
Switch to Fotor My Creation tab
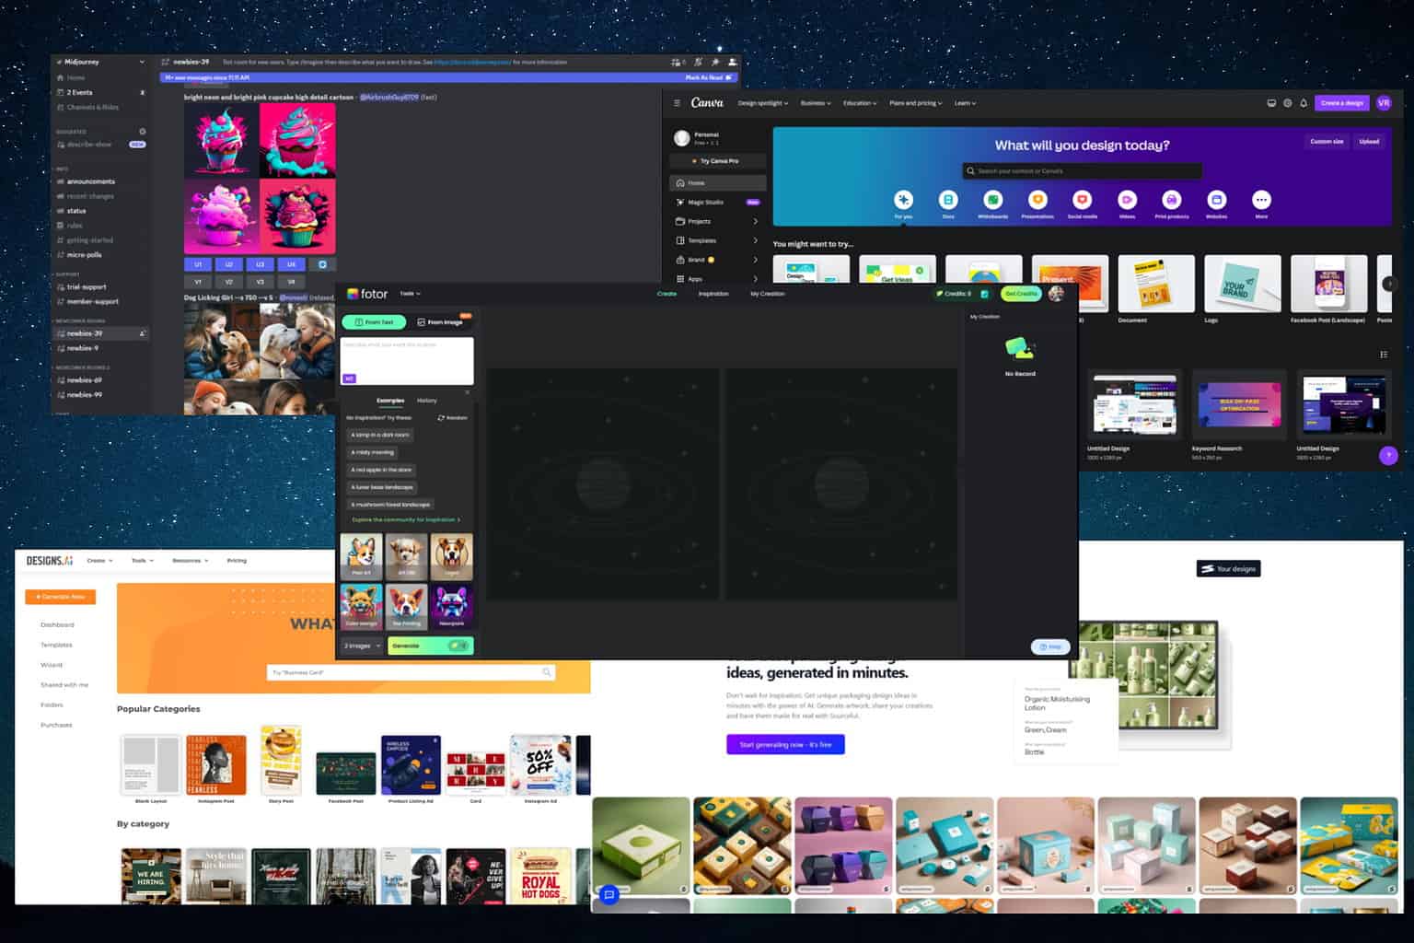coord(768,294)
